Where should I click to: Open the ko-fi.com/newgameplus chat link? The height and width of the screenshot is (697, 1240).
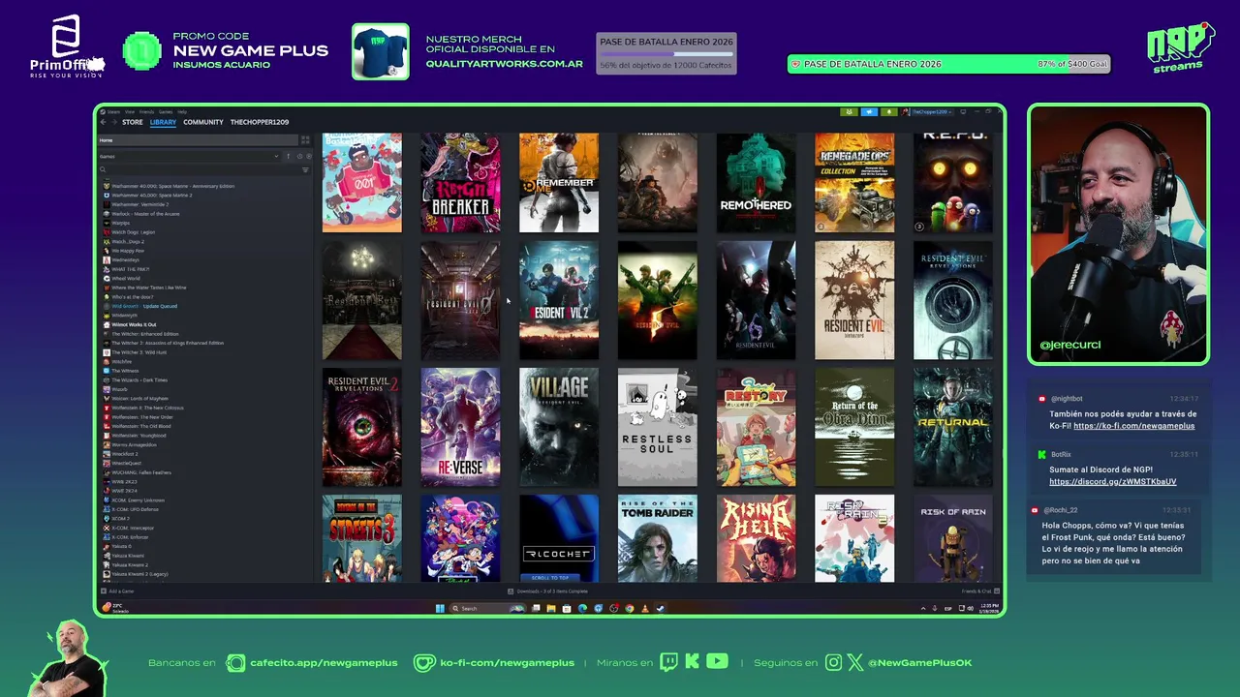pyautogui.click(x=1133, y=426)
